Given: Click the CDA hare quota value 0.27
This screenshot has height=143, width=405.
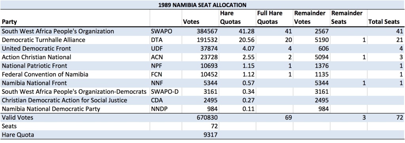Looking at the screenshot, I should [248, 100].
